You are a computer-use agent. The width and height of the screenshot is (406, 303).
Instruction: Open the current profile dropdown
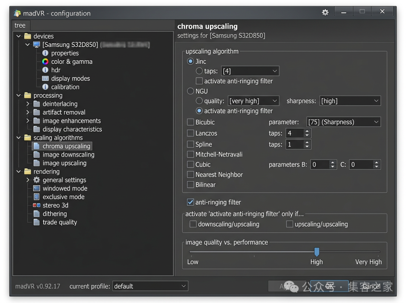tap(150, 286)
